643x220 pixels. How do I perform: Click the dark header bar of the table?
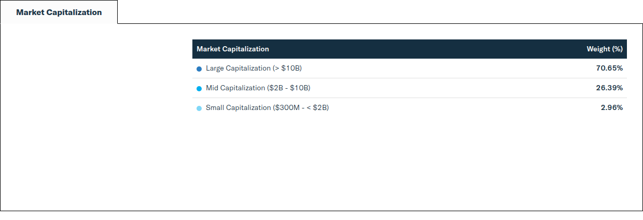click(410, 49)
